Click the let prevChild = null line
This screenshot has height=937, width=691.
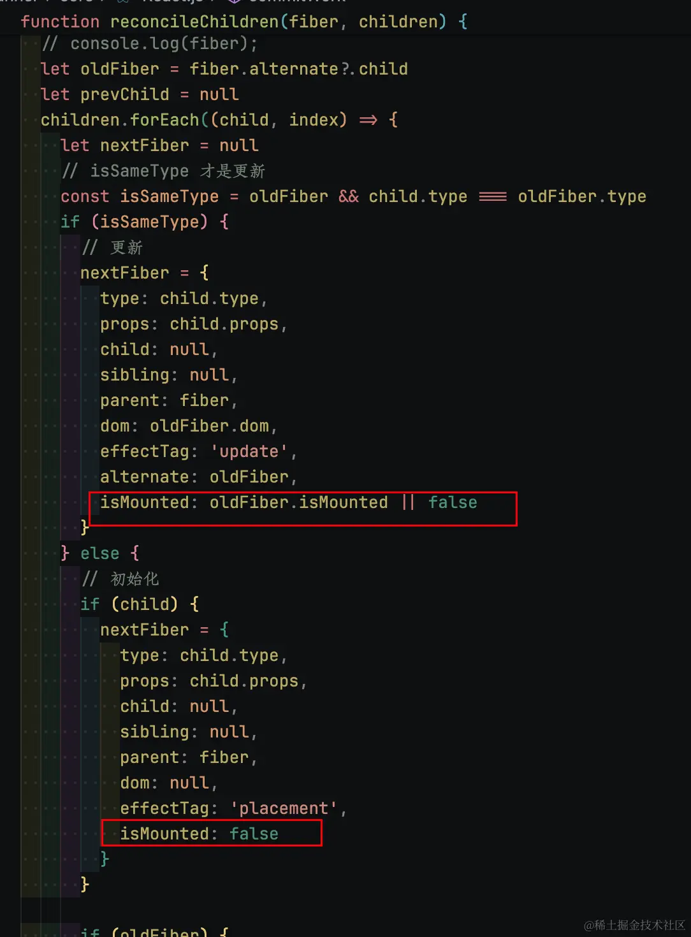[x=140, y=94]
